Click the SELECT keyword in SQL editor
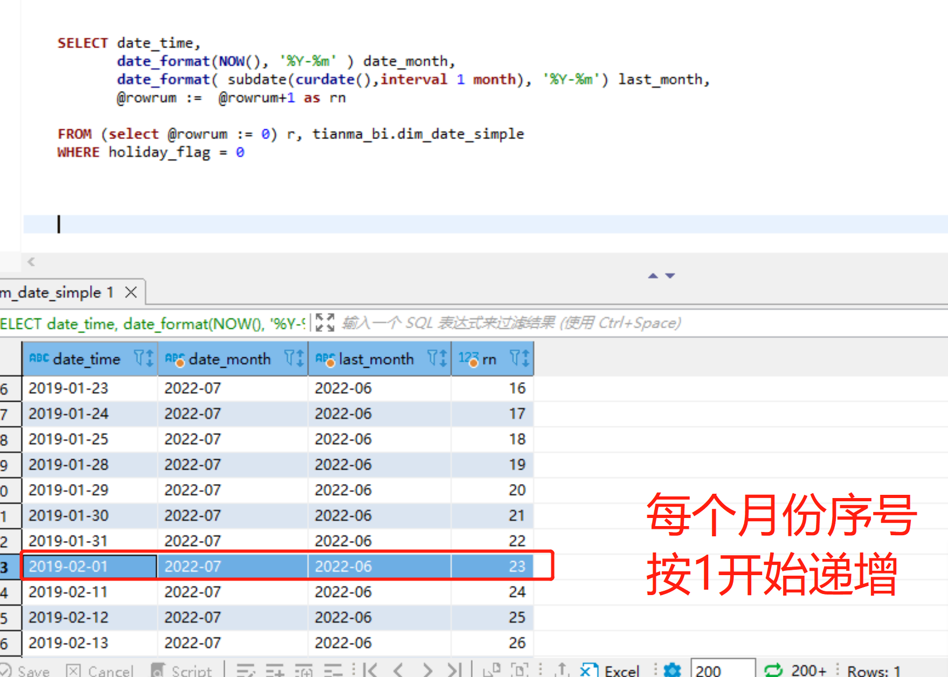This screenshot has height=677, width=948. pyautogui.click(x=82, y=43)
